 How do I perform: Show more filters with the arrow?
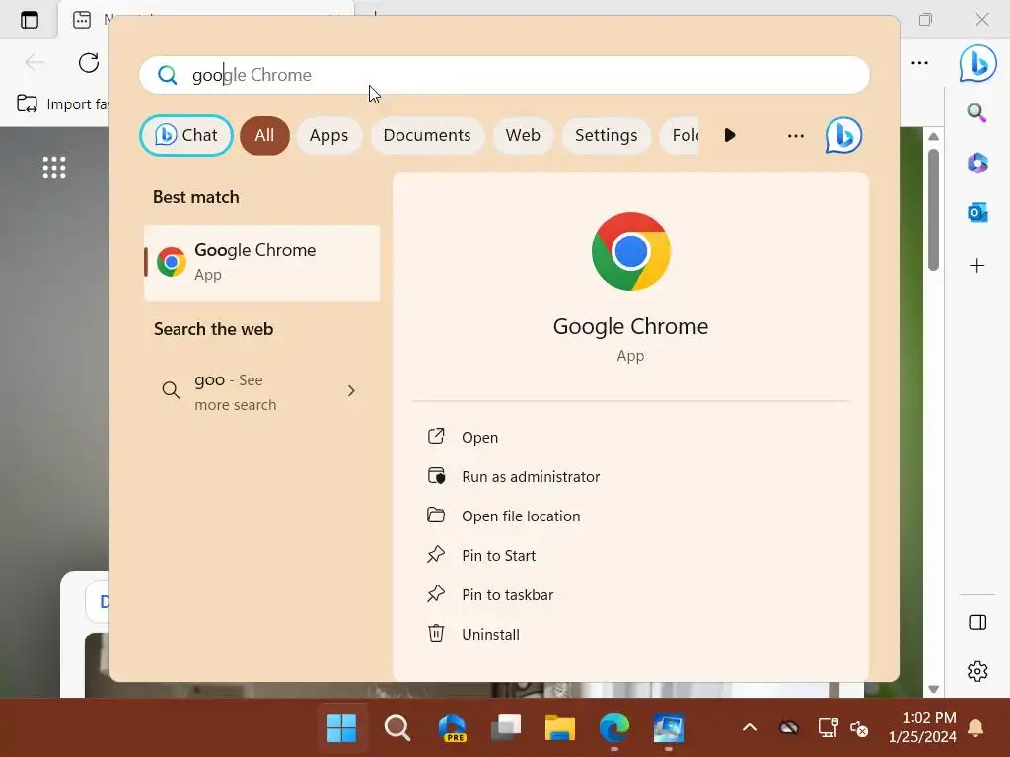(729, 135)
